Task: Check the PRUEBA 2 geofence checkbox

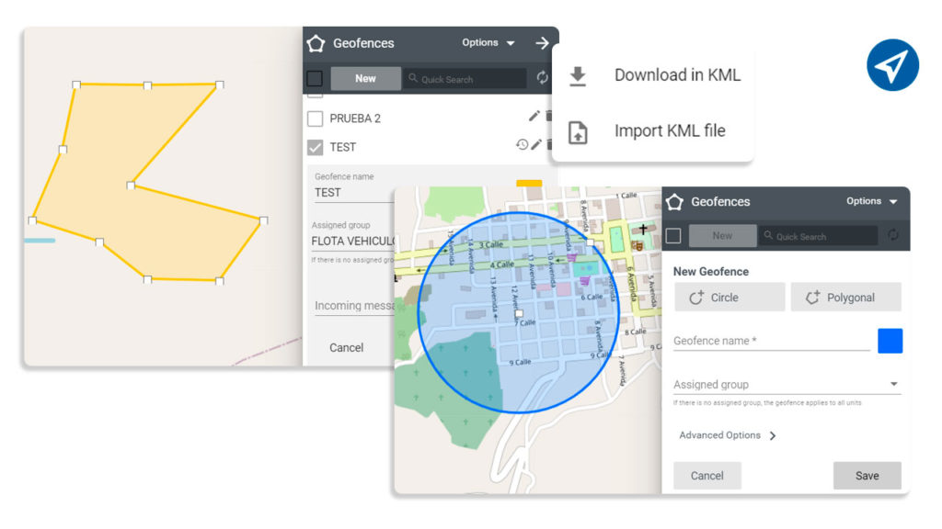Action: 315,118
